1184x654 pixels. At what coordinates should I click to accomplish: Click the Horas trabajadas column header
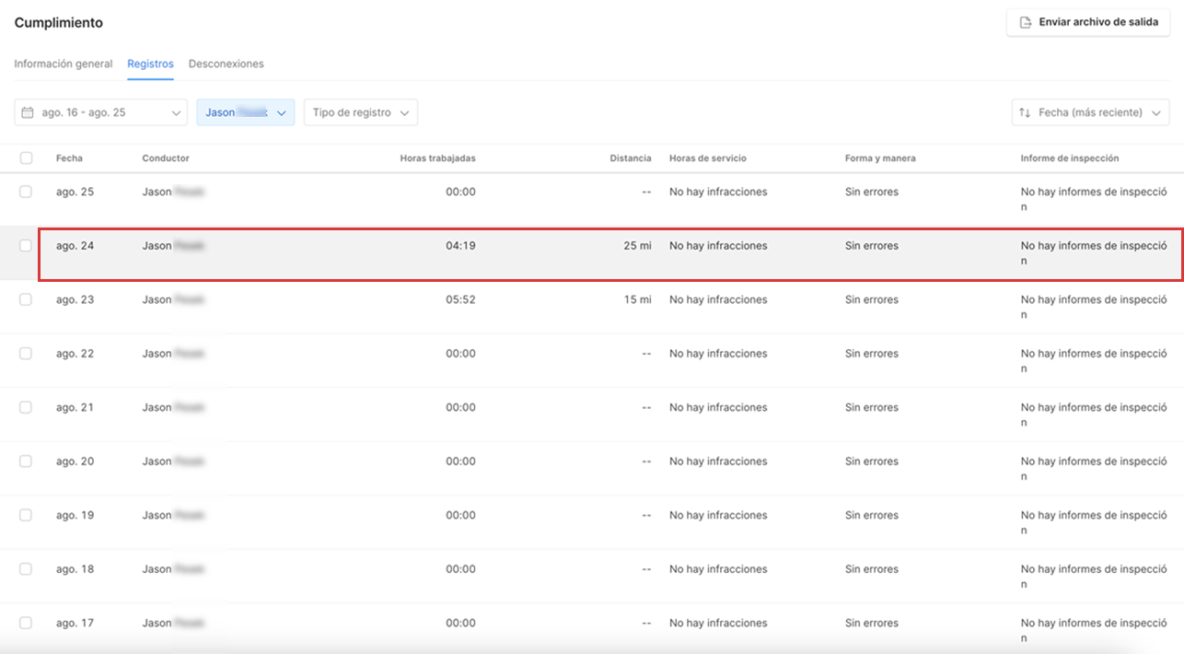pyautogui.click(x=437, y=158)
